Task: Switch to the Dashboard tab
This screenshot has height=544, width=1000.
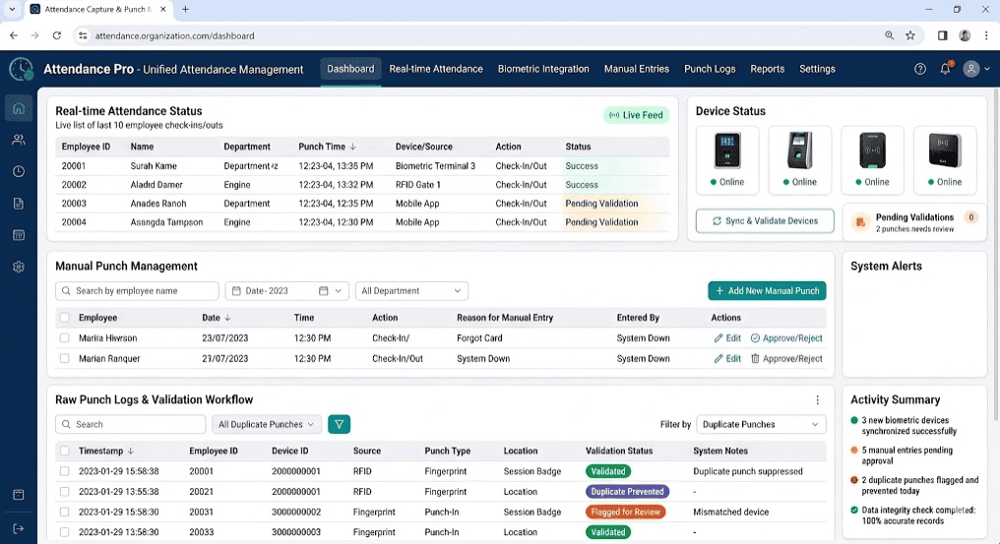Action: tap(350, 69)
